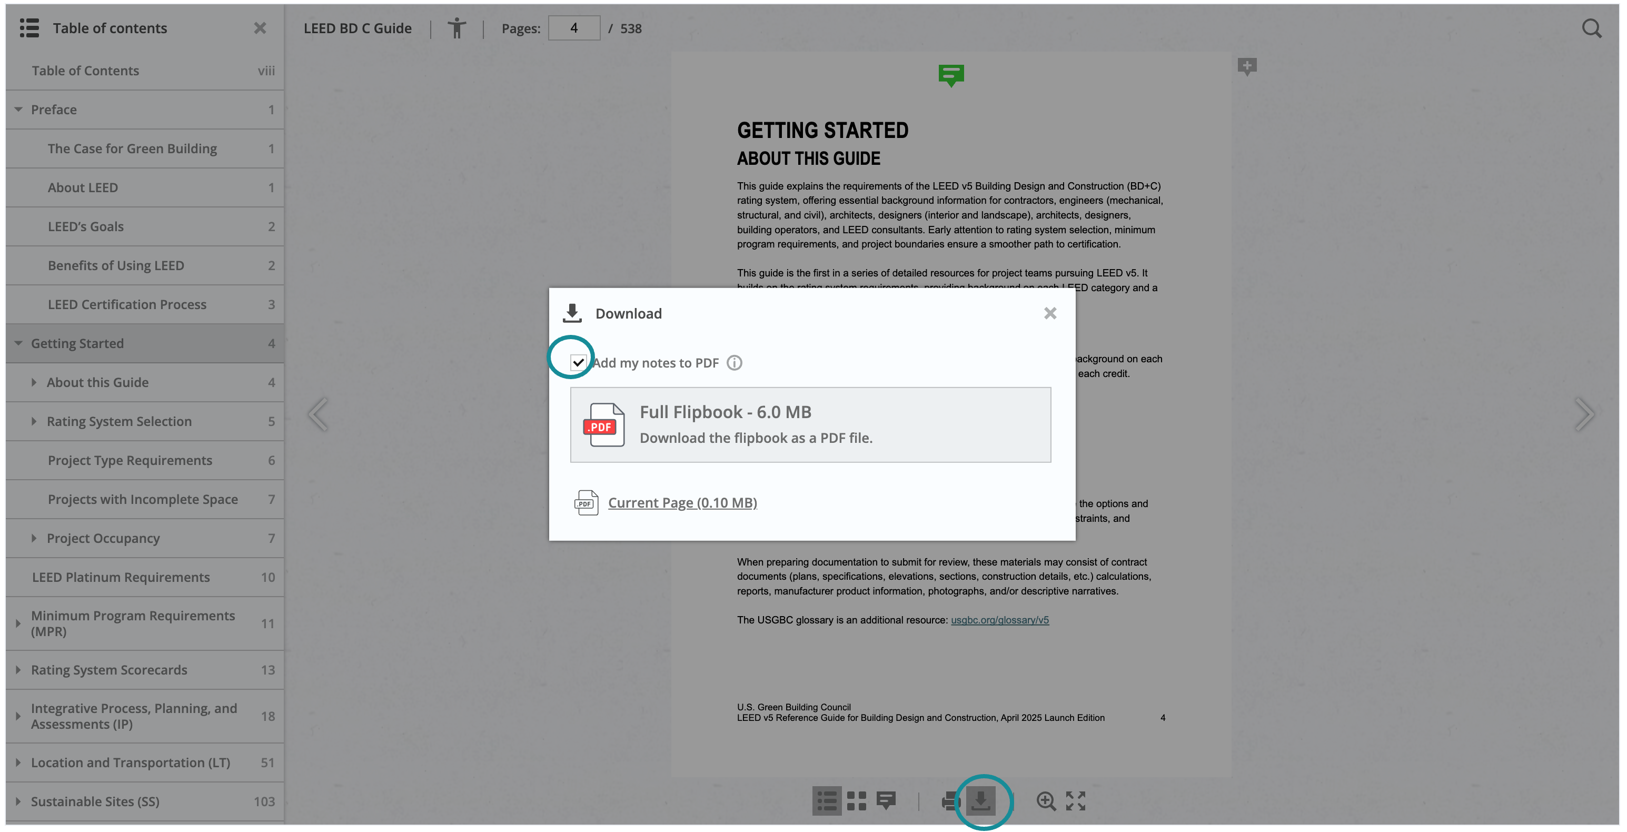Toggle table of contents in bottom toolbar
Image resolution: width=1627 pixels, height=832 pixels.
pos(827,801)
